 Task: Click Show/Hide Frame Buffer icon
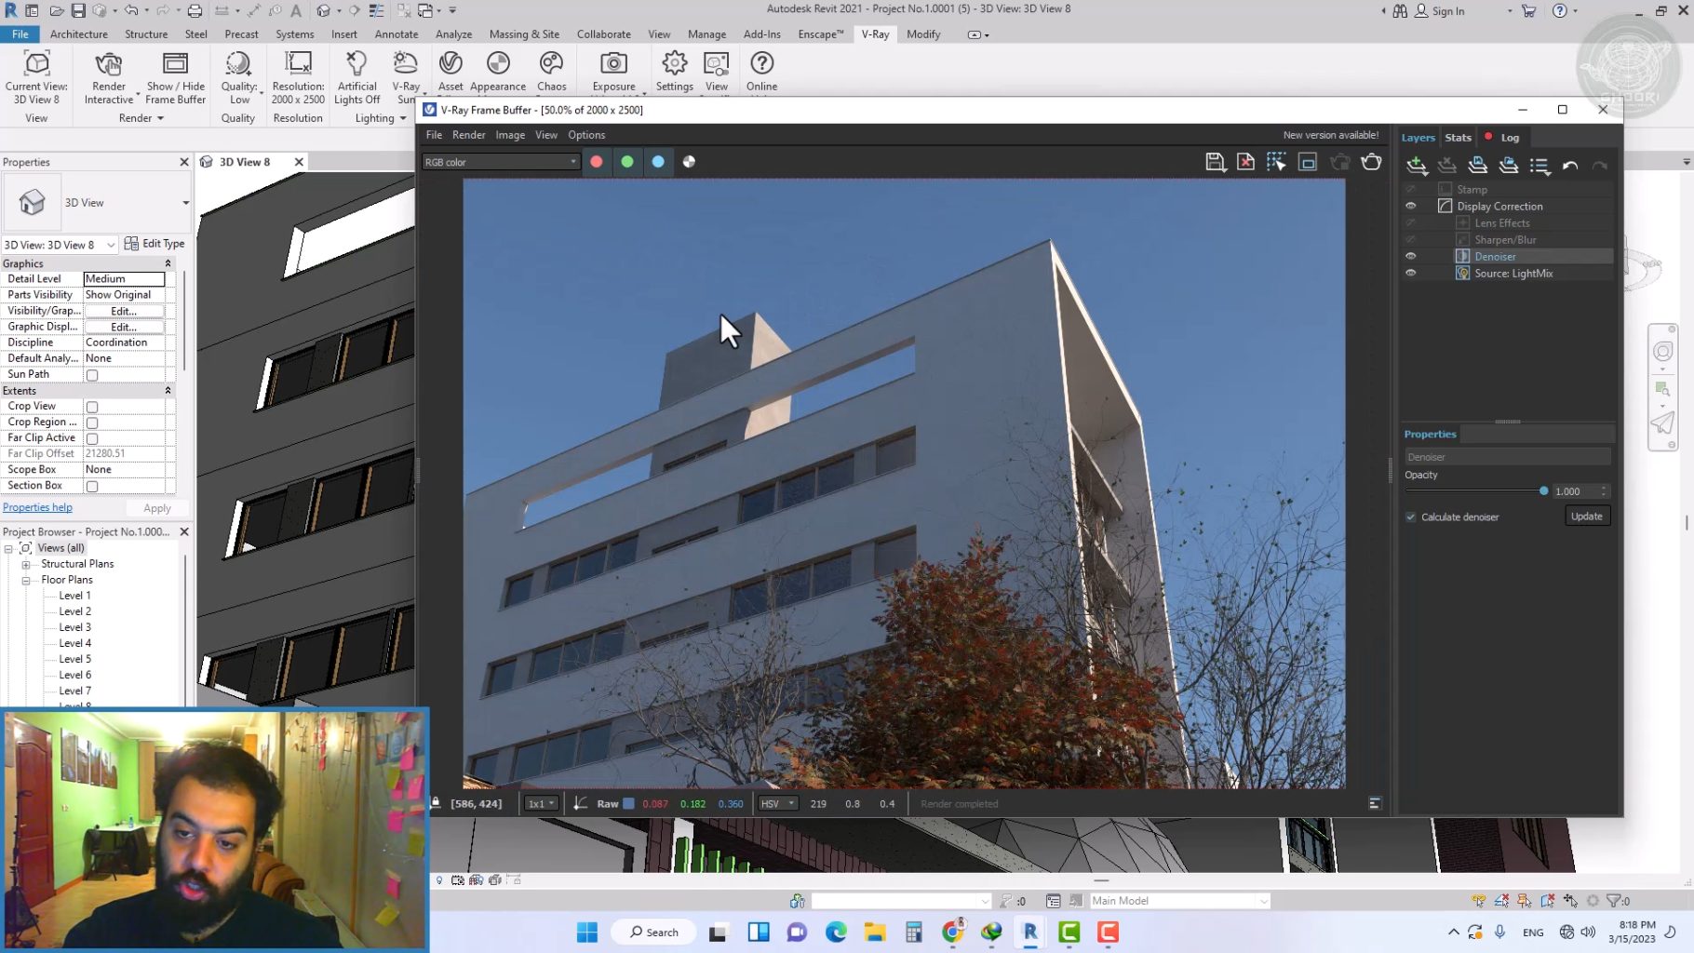tap(175, 77)
